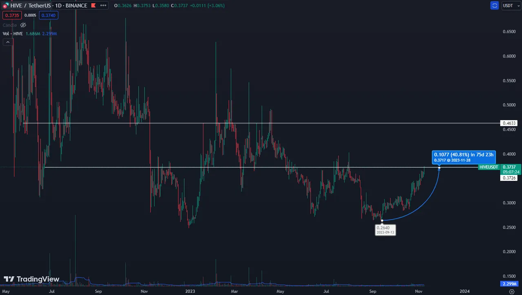522x295 pixels.
Task: Click the HIVE coin logo icon
Action: pyautogui.click(x=6, y=6)
